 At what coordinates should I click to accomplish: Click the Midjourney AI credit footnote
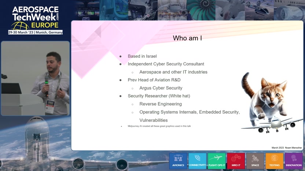click(159, 126)
